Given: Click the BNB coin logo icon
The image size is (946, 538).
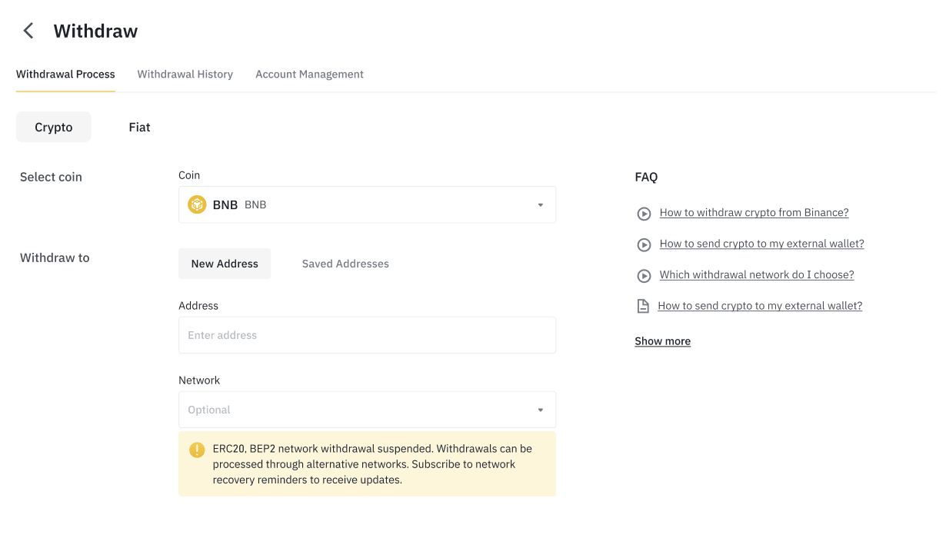Looking at the screenshot, I should click(x=197, y=204).
